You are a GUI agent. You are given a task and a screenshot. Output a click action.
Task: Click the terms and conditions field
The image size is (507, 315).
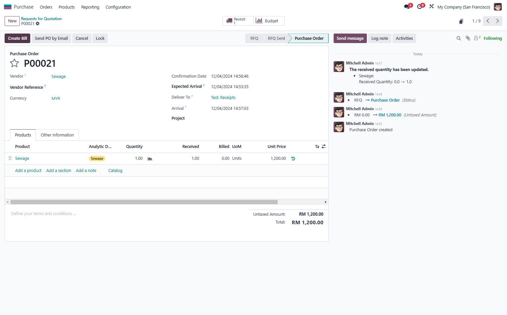(126, 214)
